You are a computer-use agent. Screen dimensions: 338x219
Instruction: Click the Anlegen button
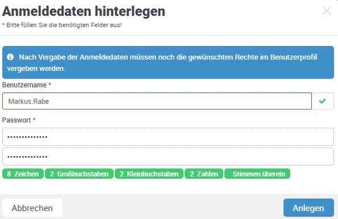pos(308,208)
